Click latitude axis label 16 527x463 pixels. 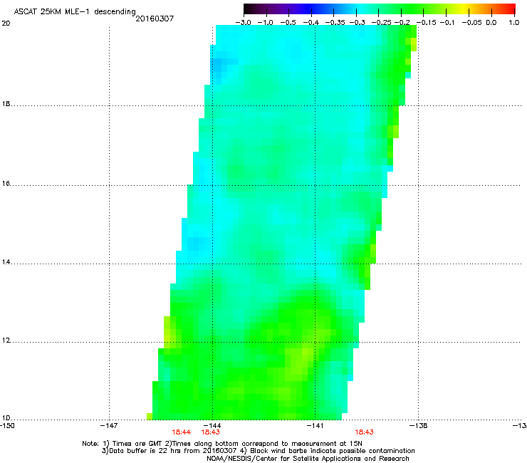click(6, 184)
